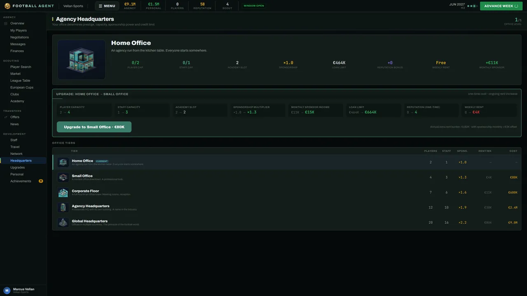The image size is (527, 296).
Task: Click the Global Headquarters tier icon
Action: coord(63,222)
